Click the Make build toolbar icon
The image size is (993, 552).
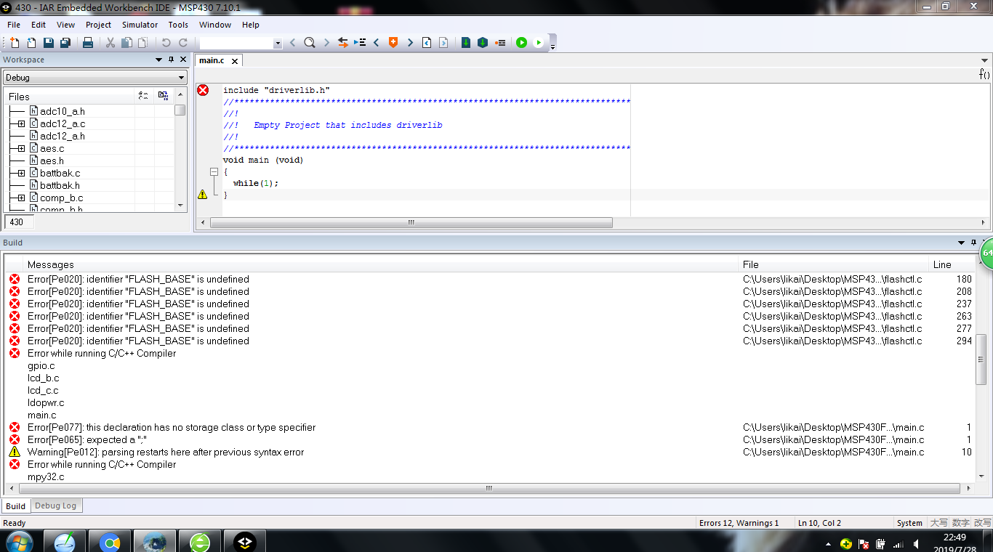coord(483,43)
